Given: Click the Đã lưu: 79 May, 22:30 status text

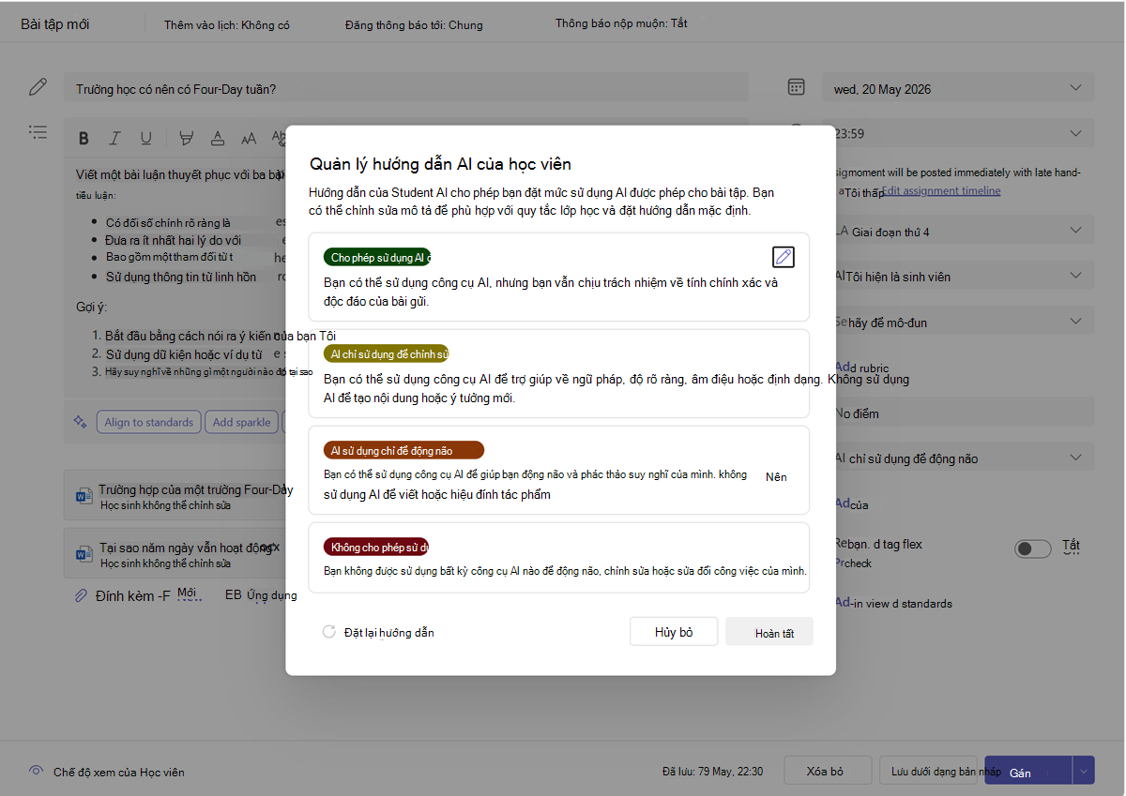Looking at the screenshot, I should point(712,772).
